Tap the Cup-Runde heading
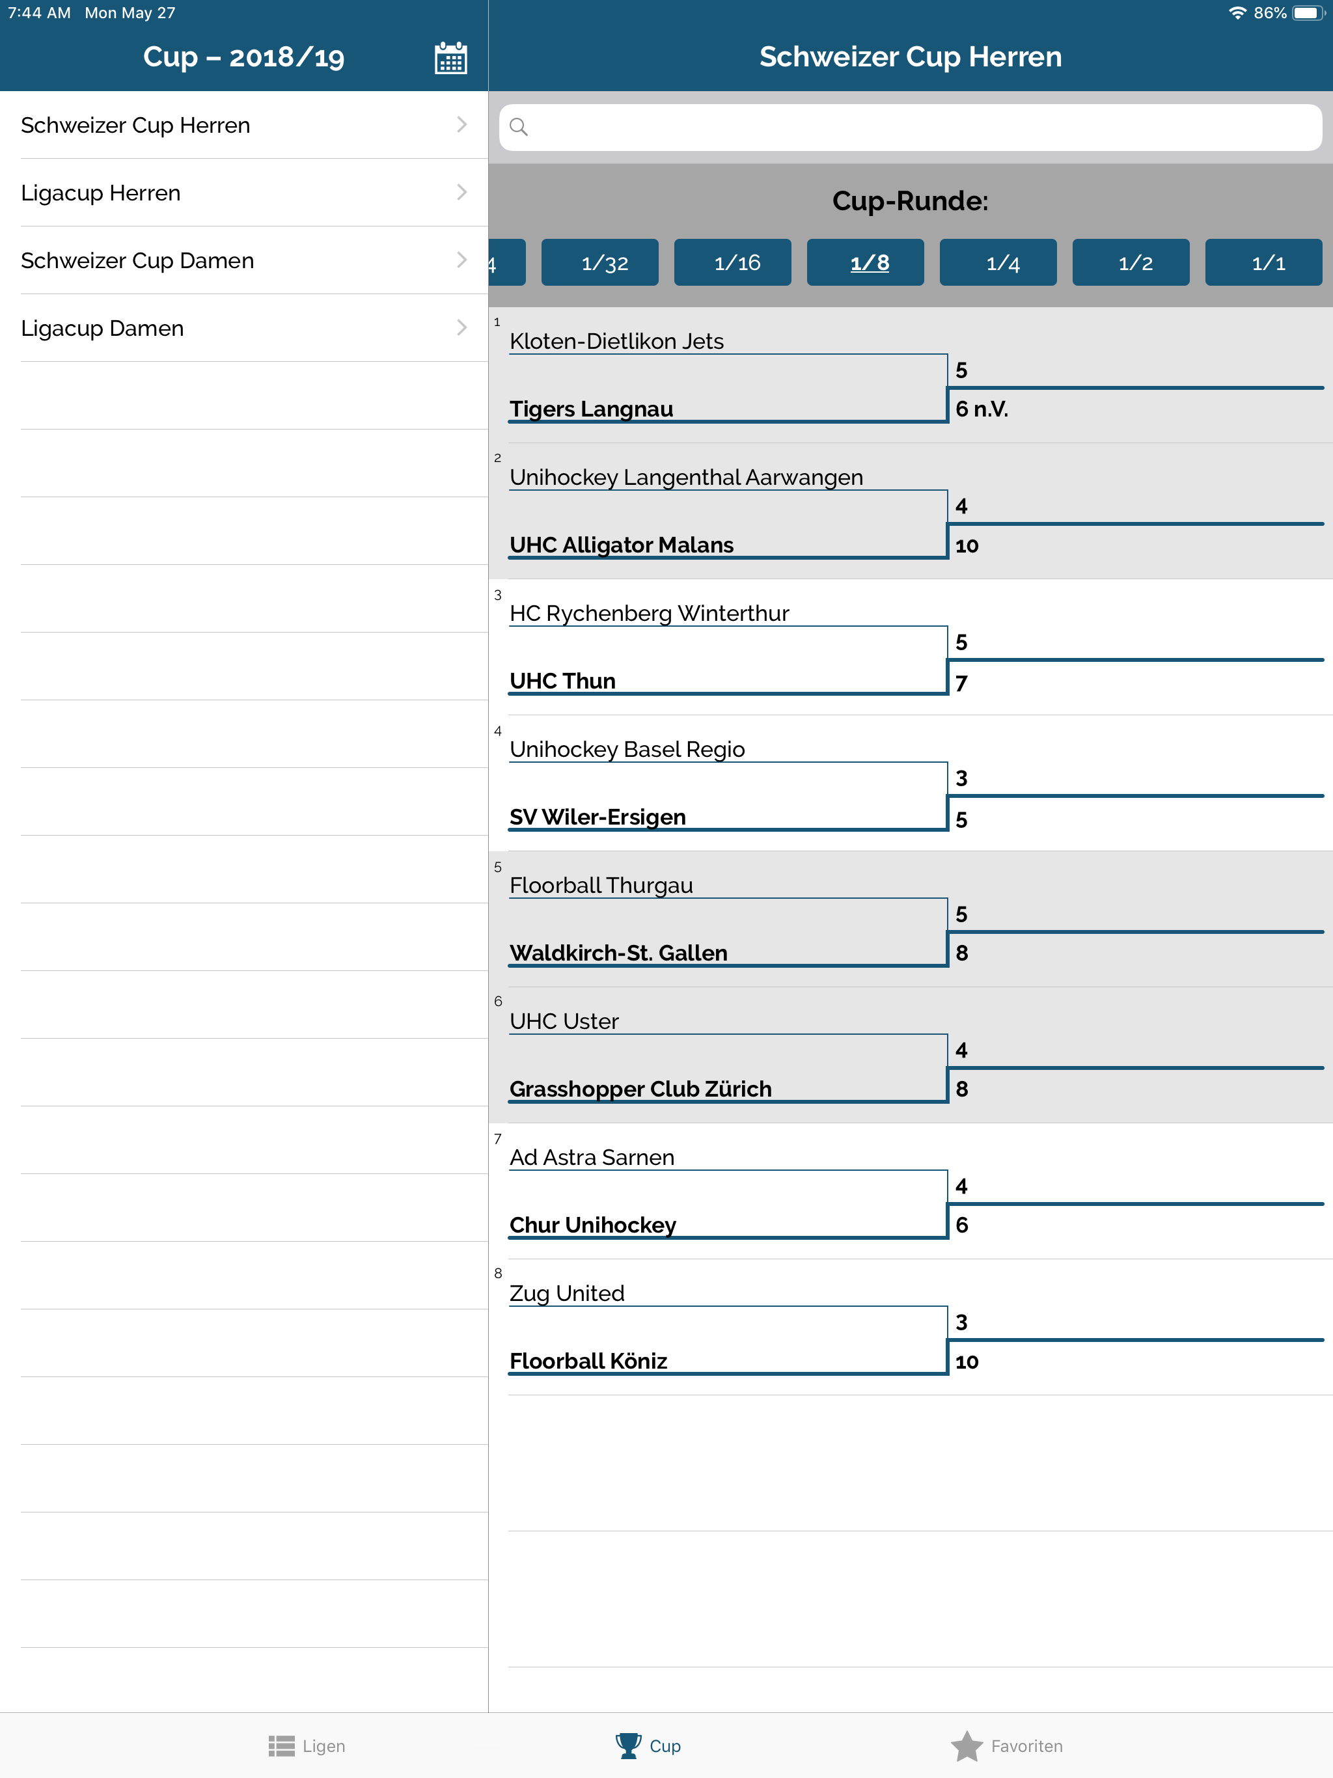 910,200
